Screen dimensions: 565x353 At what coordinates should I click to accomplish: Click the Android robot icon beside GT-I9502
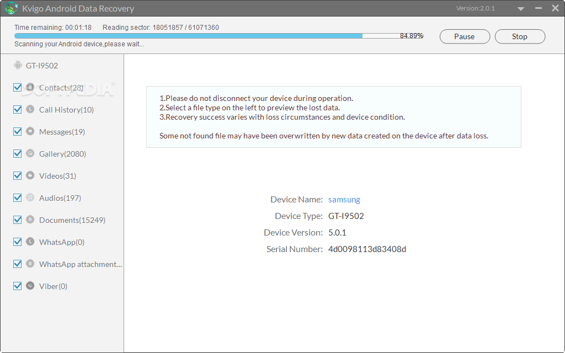pyautogui.click(x=18, y=65)
